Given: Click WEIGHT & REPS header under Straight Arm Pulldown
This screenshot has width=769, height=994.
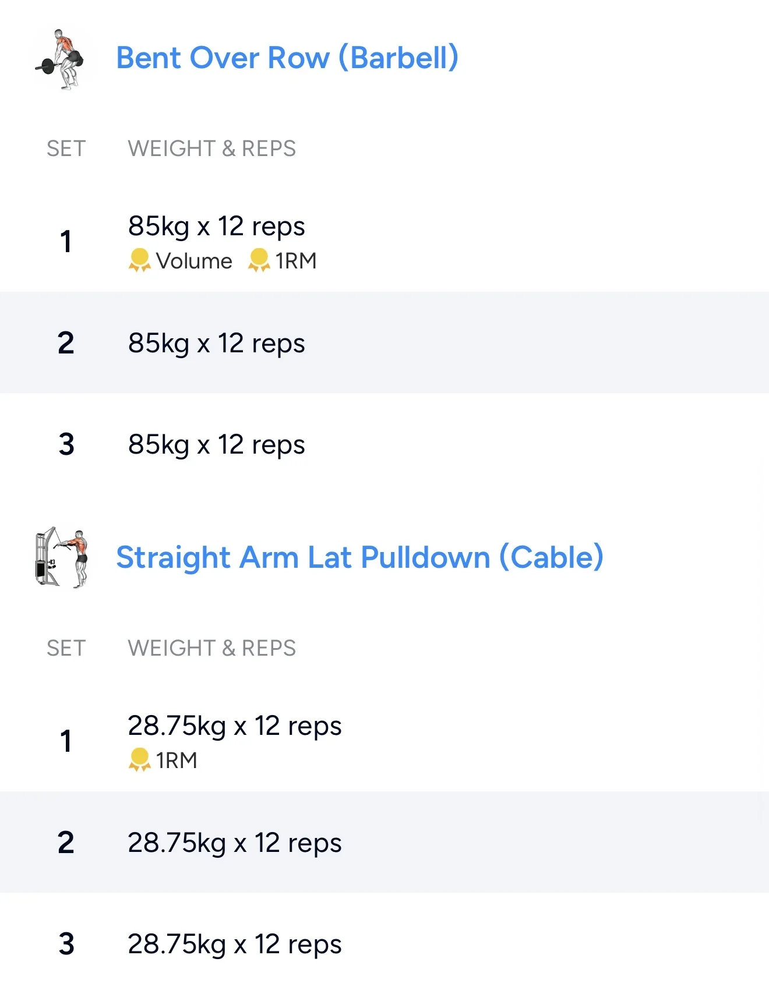Looking at the screenshot, I should 211,648.
